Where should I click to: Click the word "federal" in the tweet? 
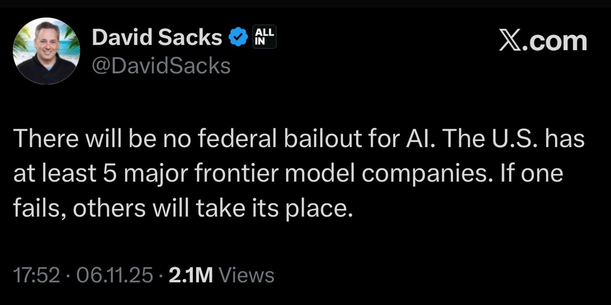coord(237,138)
